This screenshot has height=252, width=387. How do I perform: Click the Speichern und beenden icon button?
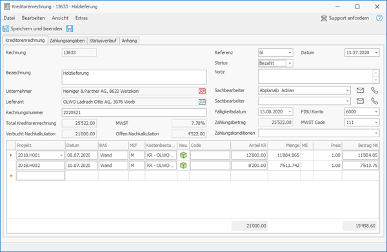[x=32, y=28]
